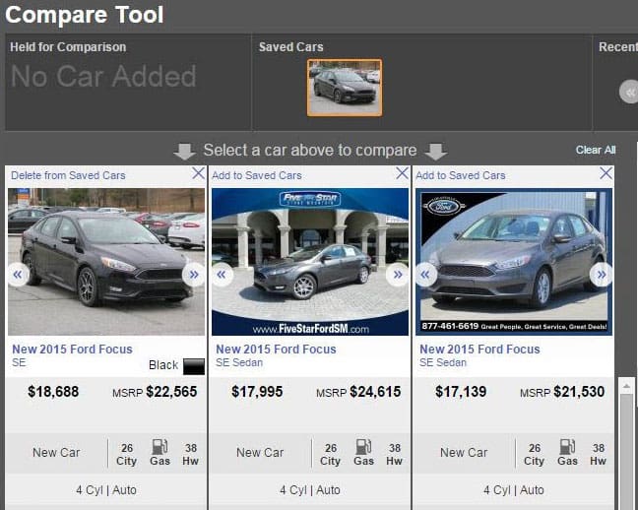Click Delete from Saved Cars link
The image size is (638, 510).
68,175
